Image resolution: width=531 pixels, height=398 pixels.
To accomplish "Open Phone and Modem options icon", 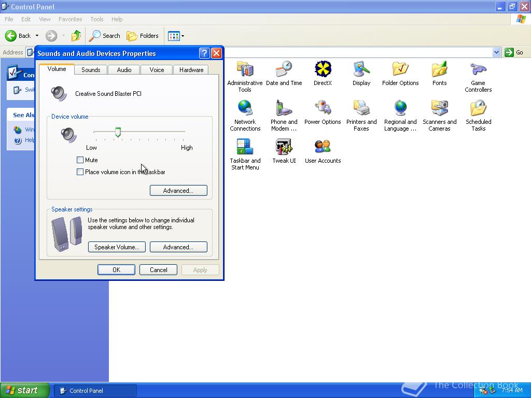I will click(284, 116).
